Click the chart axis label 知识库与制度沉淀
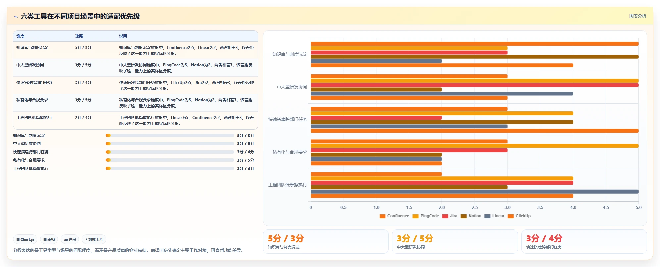The height and width of the screenshot is (267, 660). [290, 54]
